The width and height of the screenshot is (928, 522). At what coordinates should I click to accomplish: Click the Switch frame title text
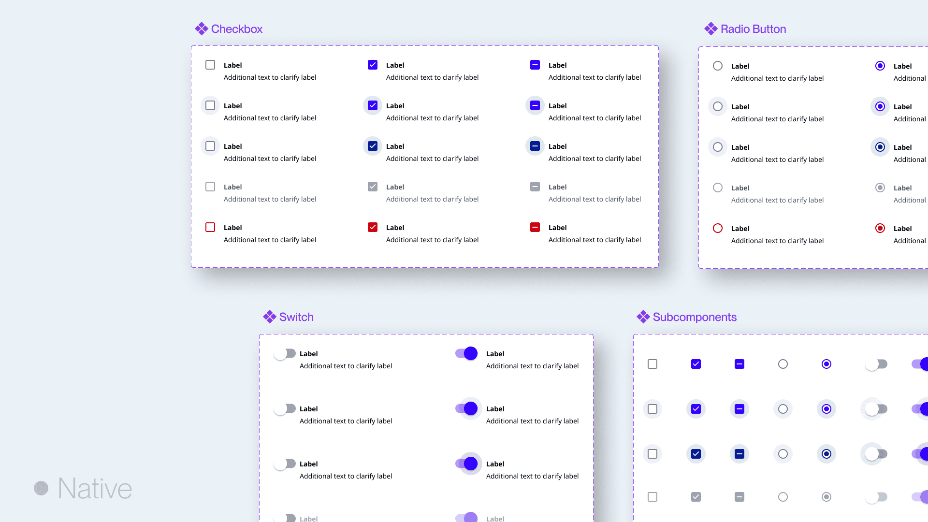[x=296, y=317]
